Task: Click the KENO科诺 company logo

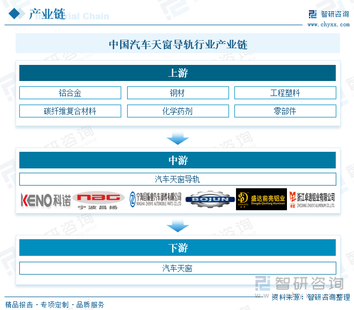Action: click(x=46, y=200)
